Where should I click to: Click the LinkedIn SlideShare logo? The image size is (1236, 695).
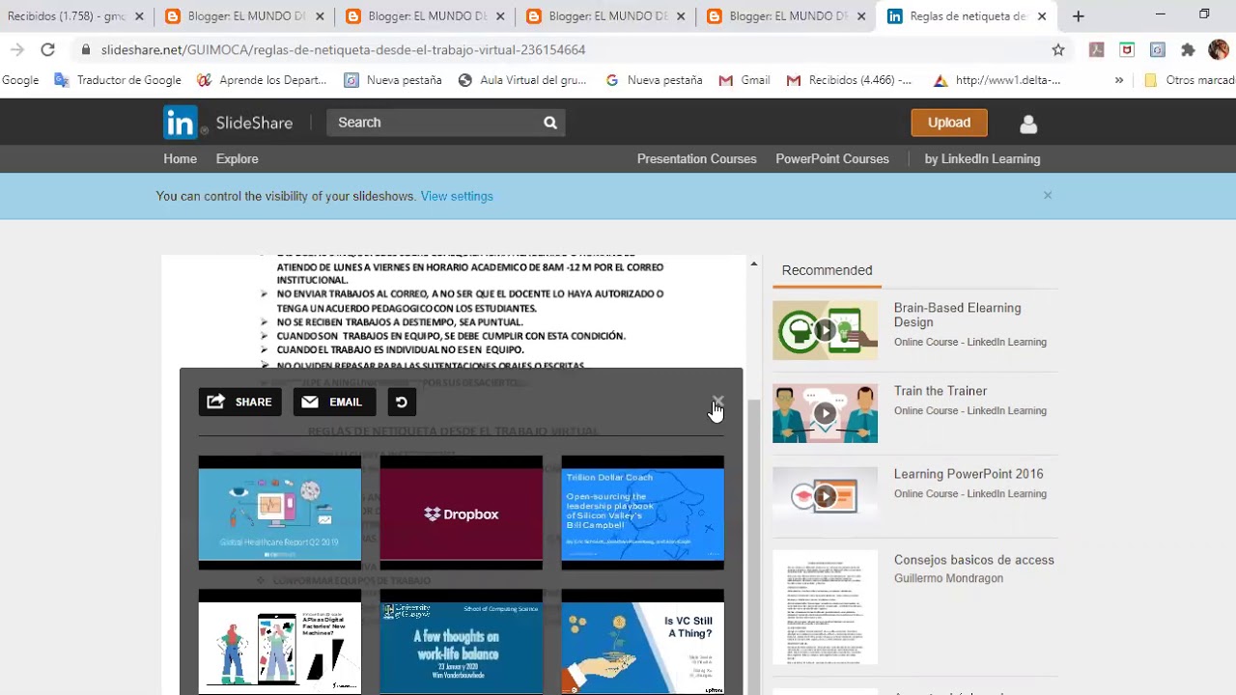pyautogui.click(x=228, y=123)
